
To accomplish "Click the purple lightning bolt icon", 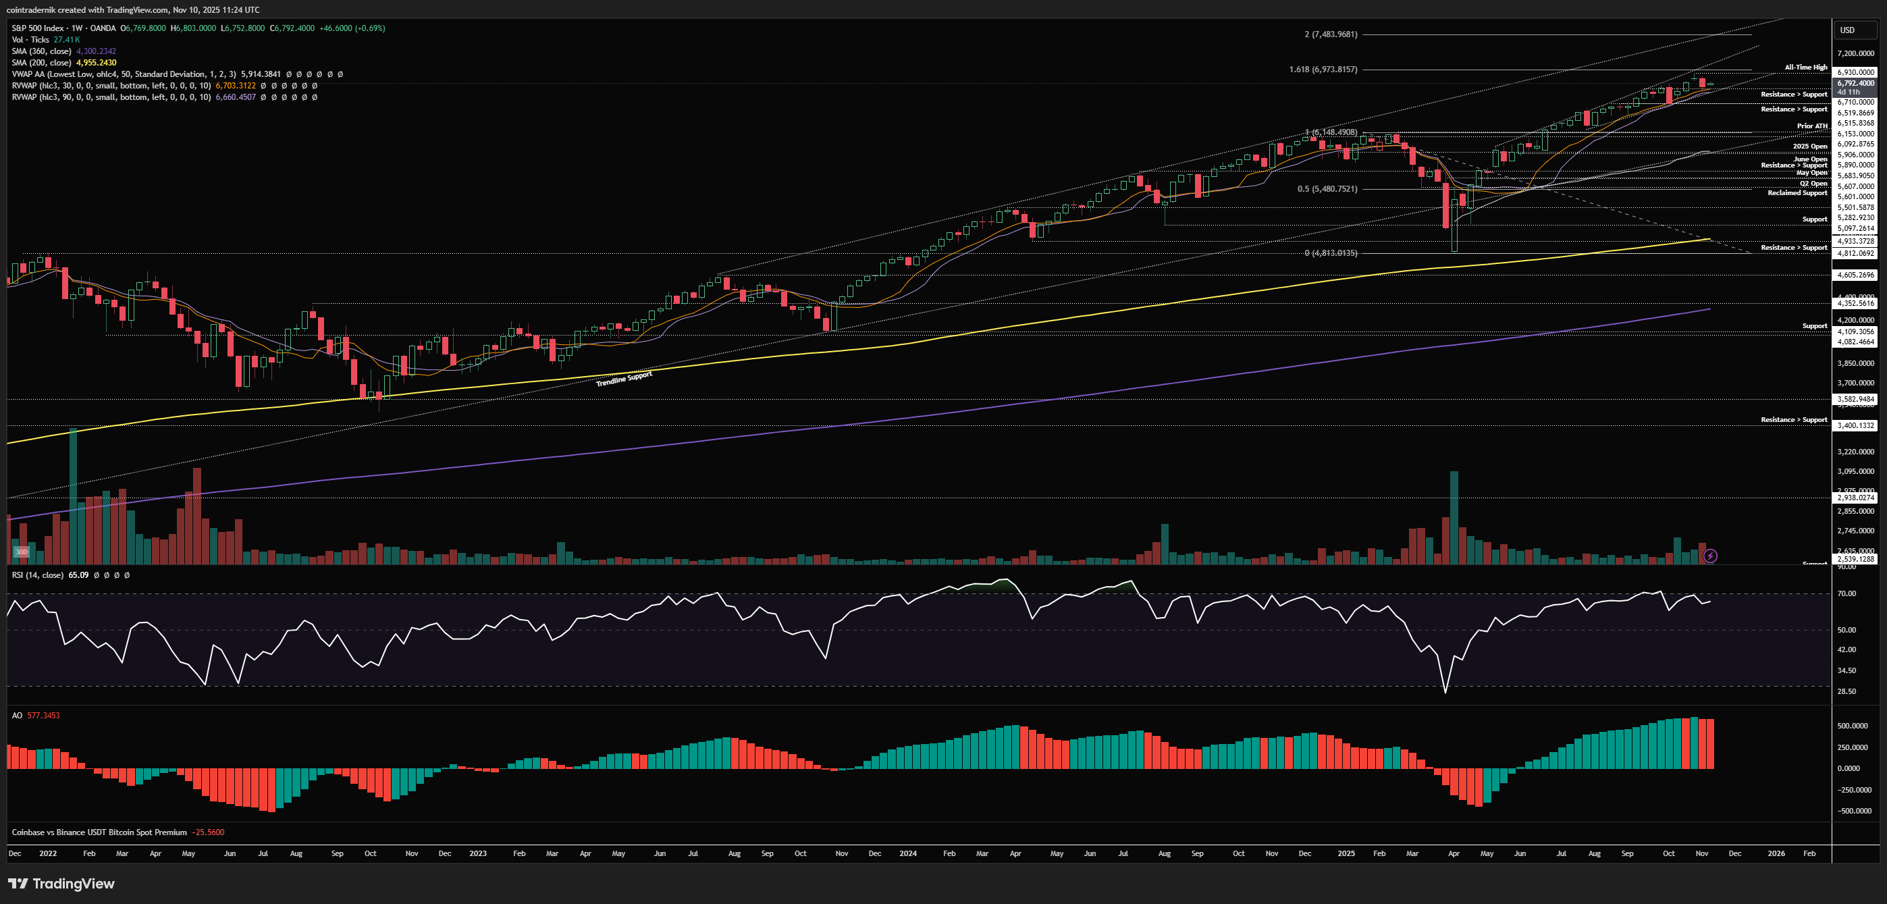I will (x=1709, y=556).
